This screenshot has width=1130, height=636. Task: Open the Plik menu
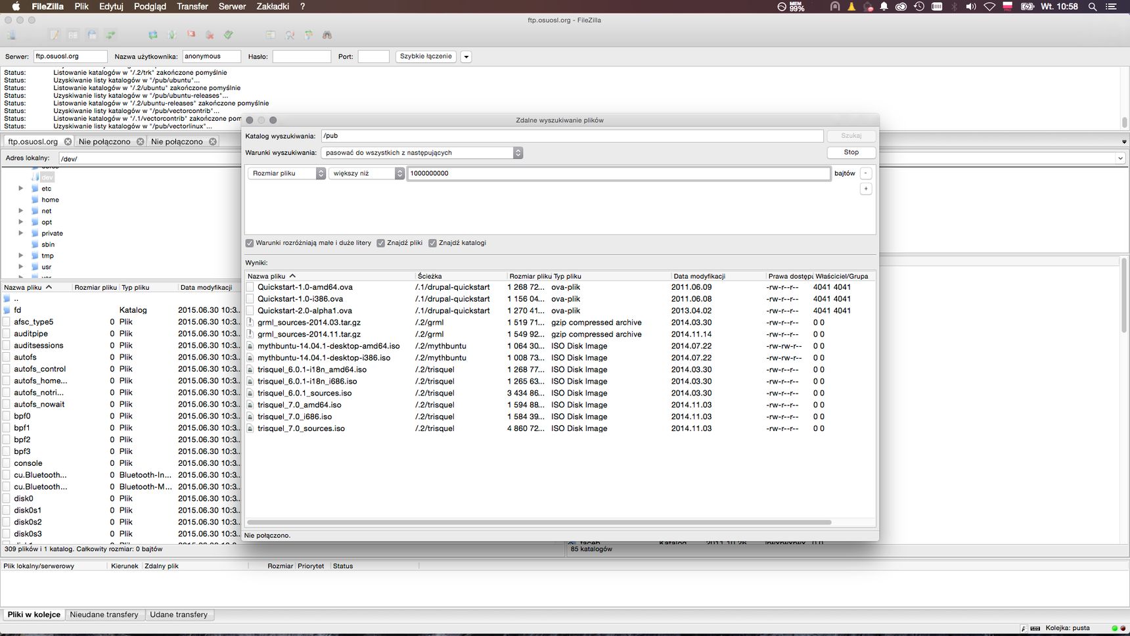tap(81, 7)
